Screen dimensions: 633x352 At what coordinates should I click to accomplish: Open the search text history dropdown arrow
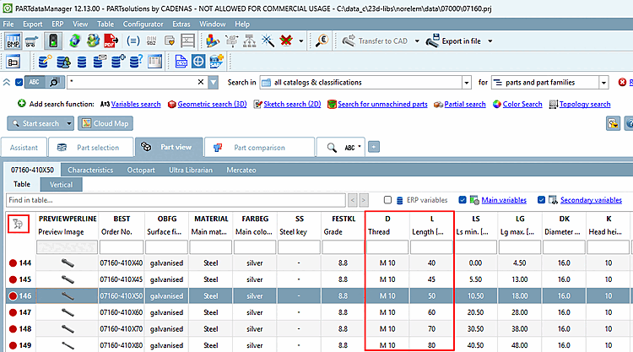point(214,83)
